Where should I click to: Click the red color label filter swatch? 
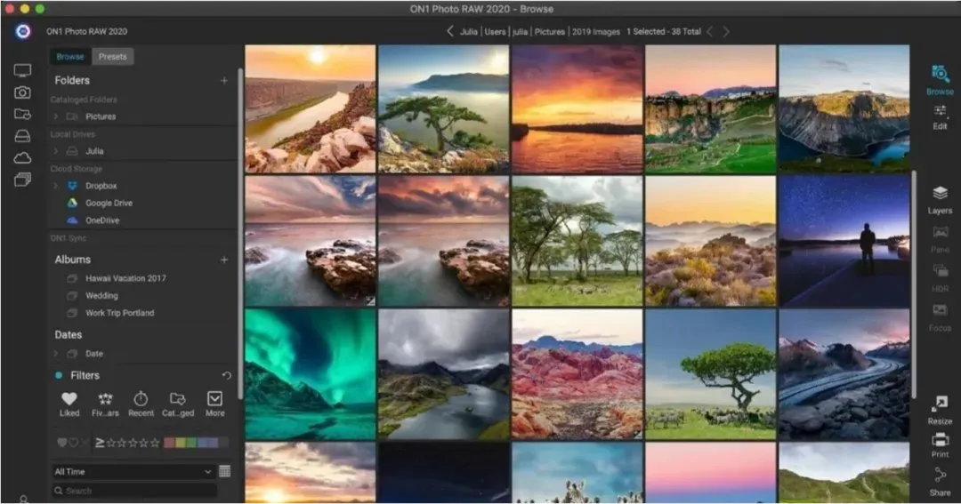(169, 442)
